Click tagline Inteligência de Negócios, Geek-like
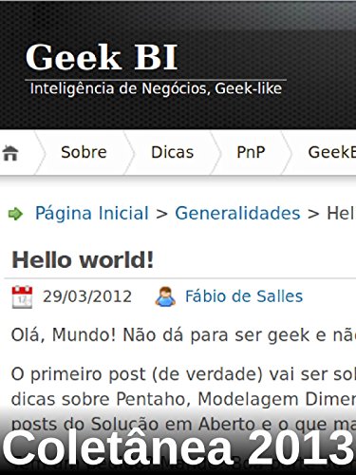The height and width of the screenshot is (475, 356). [x=156, y=88]
